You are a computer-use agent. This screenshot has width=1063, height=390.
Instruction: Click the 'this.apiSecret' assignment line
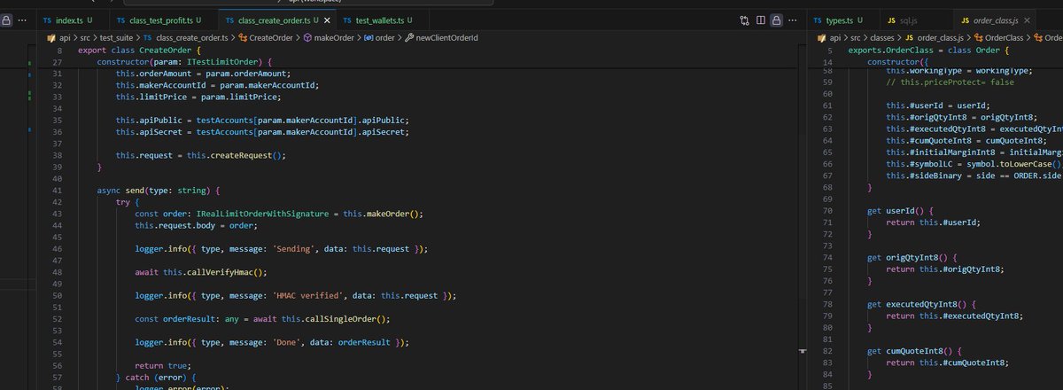point(262,131)
